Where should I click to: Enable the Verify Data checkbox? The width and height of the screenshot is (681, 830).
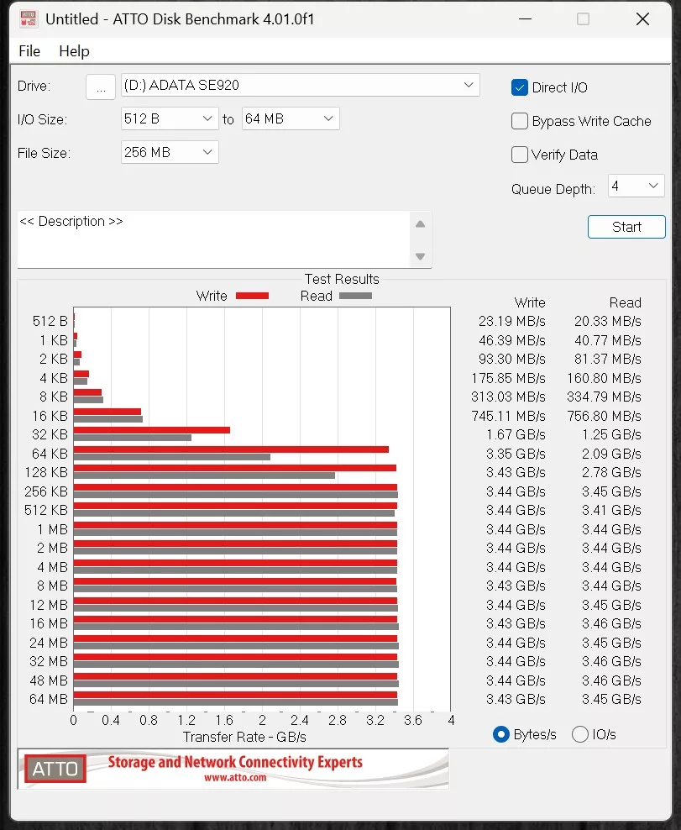(x=520, y=155)
